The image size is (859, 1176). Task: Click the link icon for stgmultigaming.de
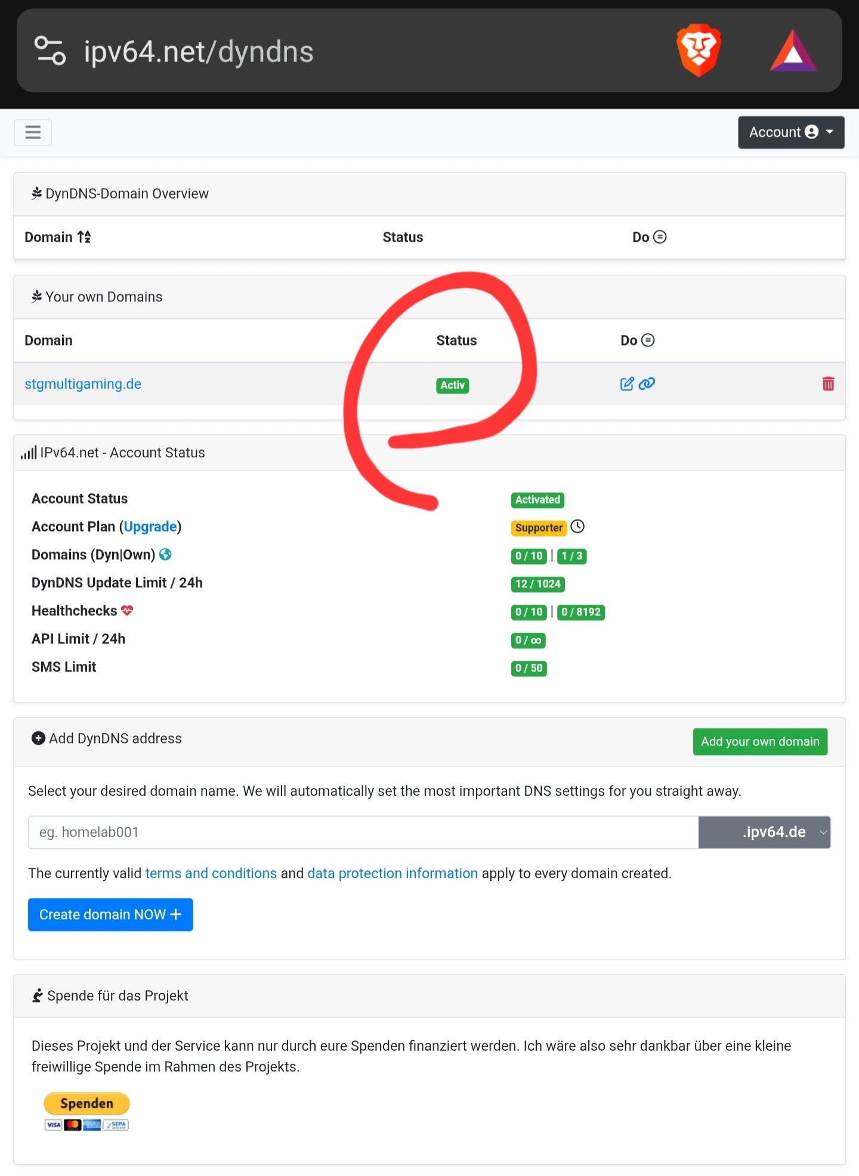click(x=647, y=384)
